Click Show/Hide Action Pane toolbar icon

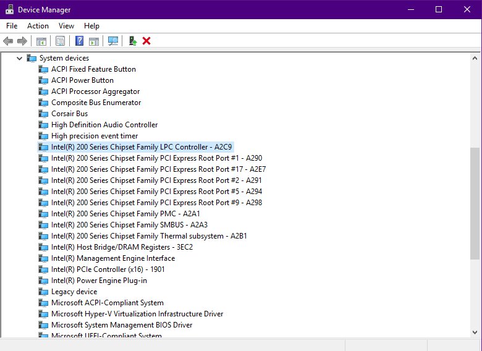[94, 41]
